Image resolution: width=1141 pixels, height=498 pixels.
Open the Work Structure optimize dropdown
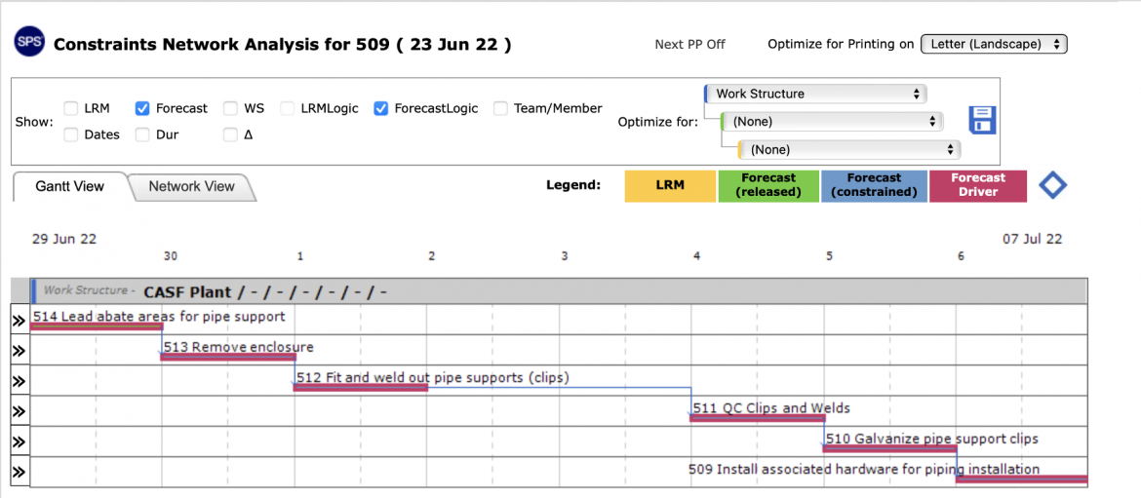(x=815, y=94)
